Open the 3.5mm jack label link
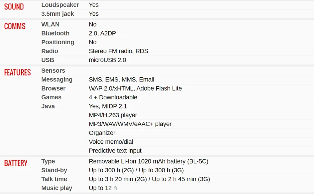 [57, 14]
